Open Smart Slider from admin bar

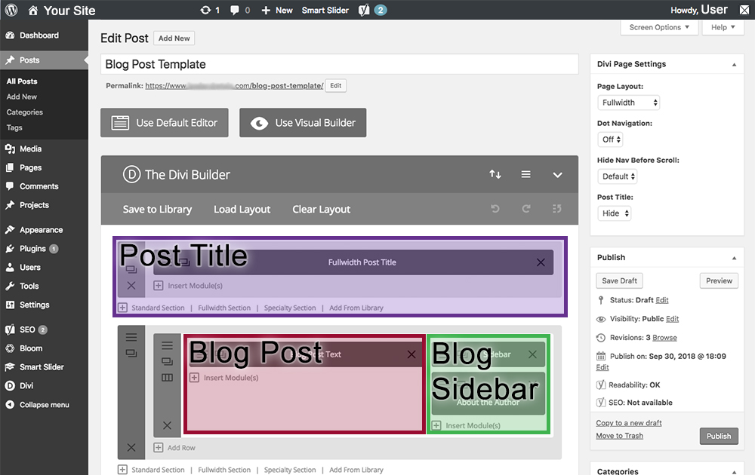(325, 10)
